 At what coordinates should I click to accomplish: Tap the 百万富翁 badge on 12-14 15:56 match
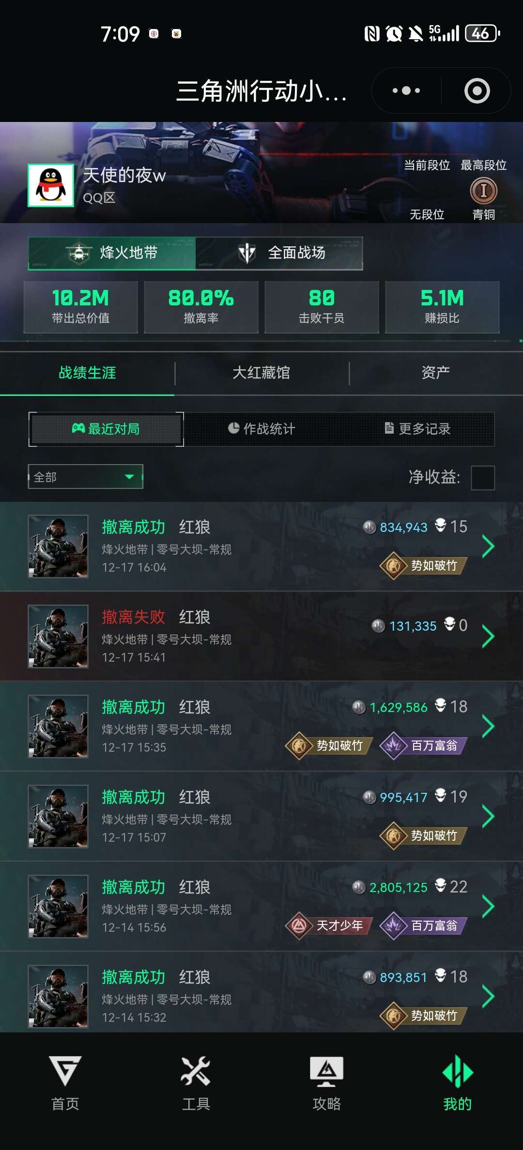pyautogui.click(x=424, y=925)
